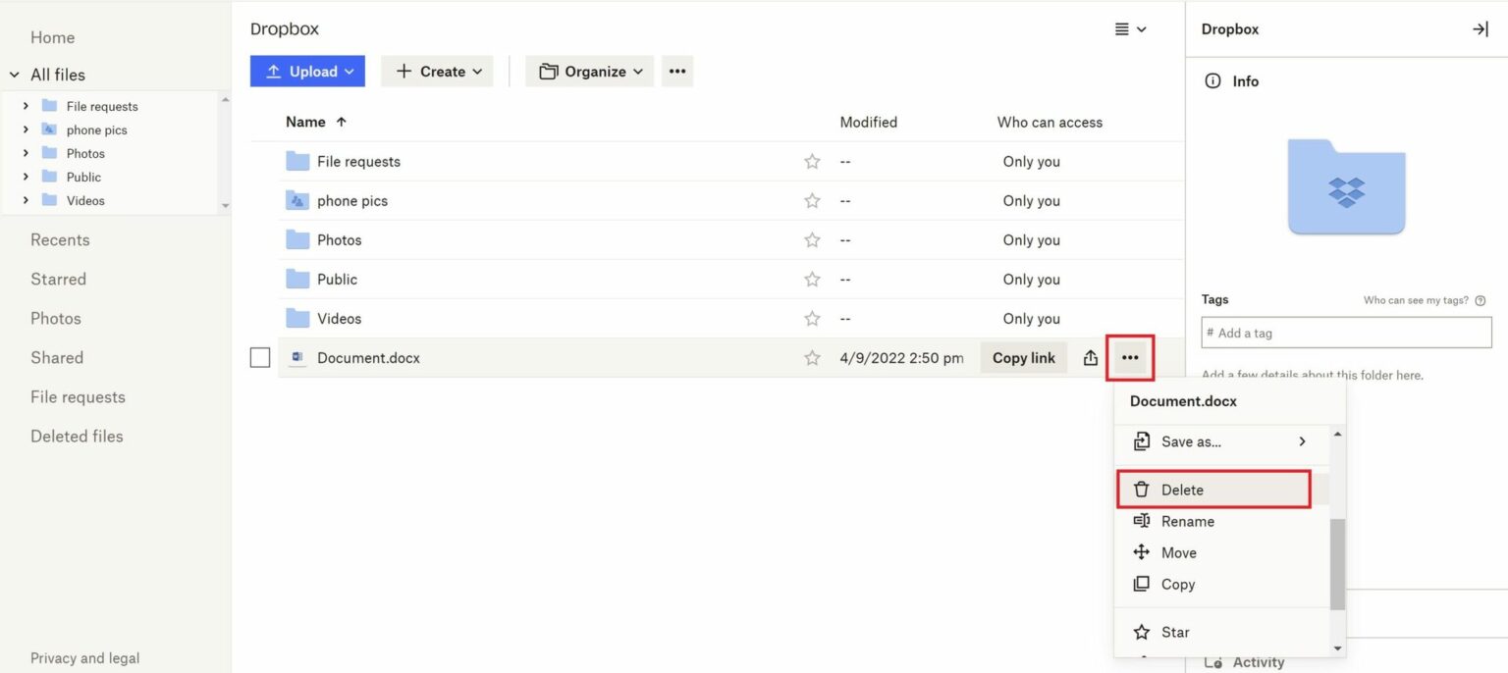Open more options for Document.docx
The width and height of the screenshot is (1508, 673).
pyautogui.click(x=1129, y=357)
